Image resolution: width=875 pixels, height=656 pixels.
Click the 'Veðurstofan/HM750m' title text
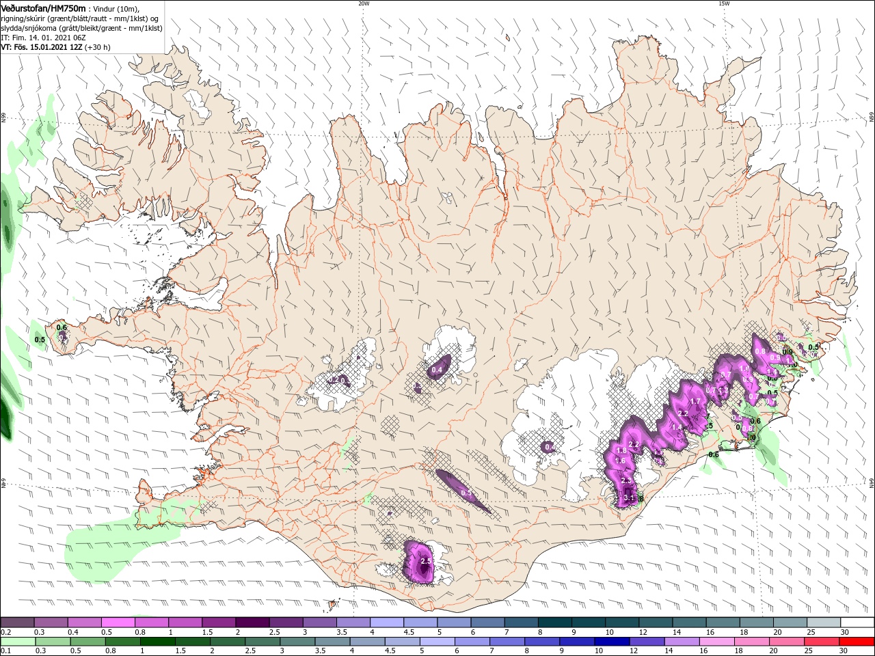(43, 8)
